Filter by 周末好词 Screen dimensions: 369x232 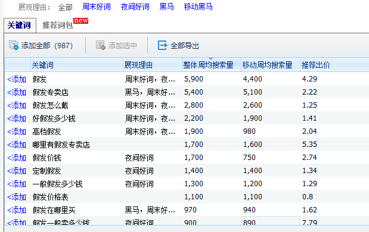pos(96,7)
